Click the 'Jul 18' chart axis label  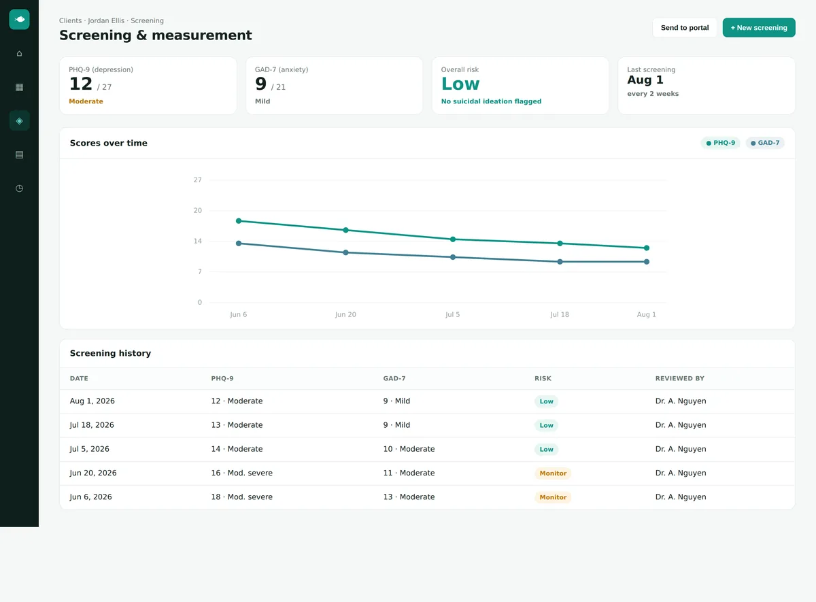tap(560, 315)
